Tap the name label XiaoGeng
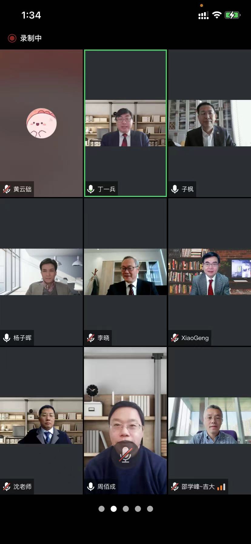The image size is (251, 544). tap(195, 338)
